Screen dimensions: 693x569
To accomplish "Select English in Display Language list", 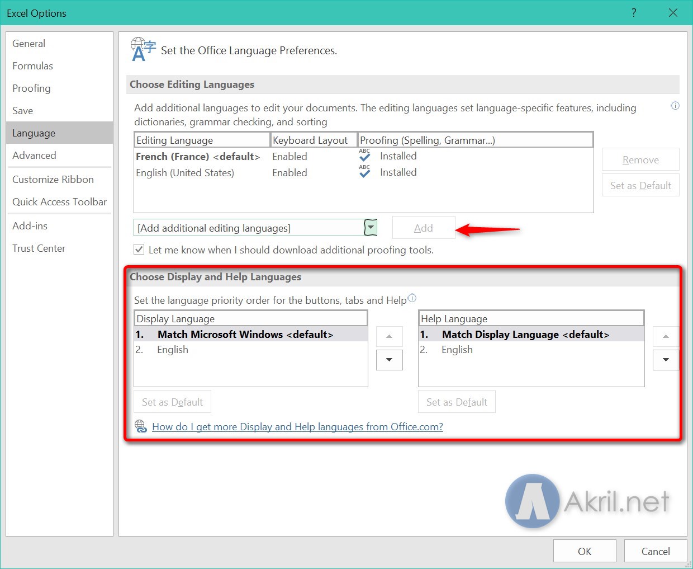I will pyautogui.click(x=251, y=350).
